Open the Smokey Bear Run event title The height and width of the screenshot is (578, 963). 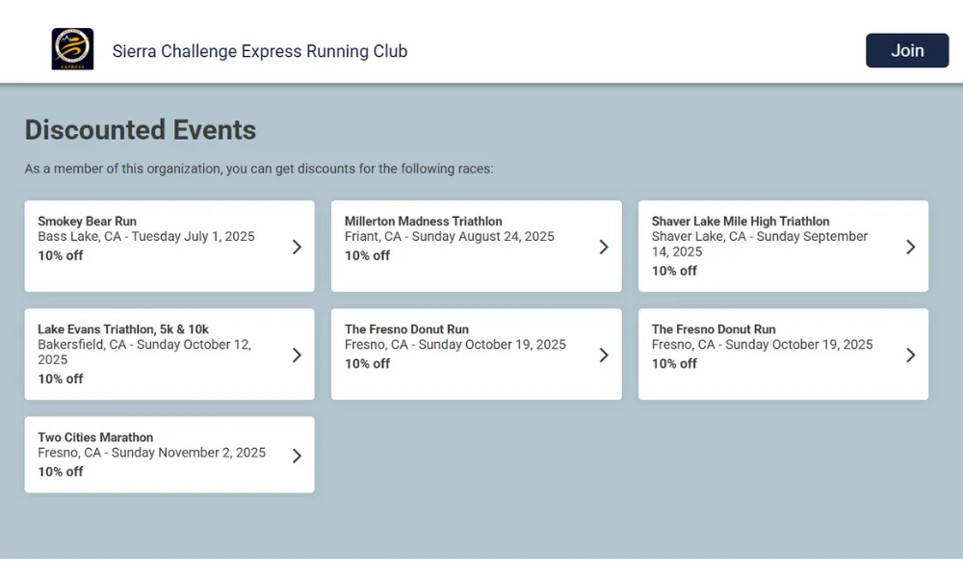(88, 222)
